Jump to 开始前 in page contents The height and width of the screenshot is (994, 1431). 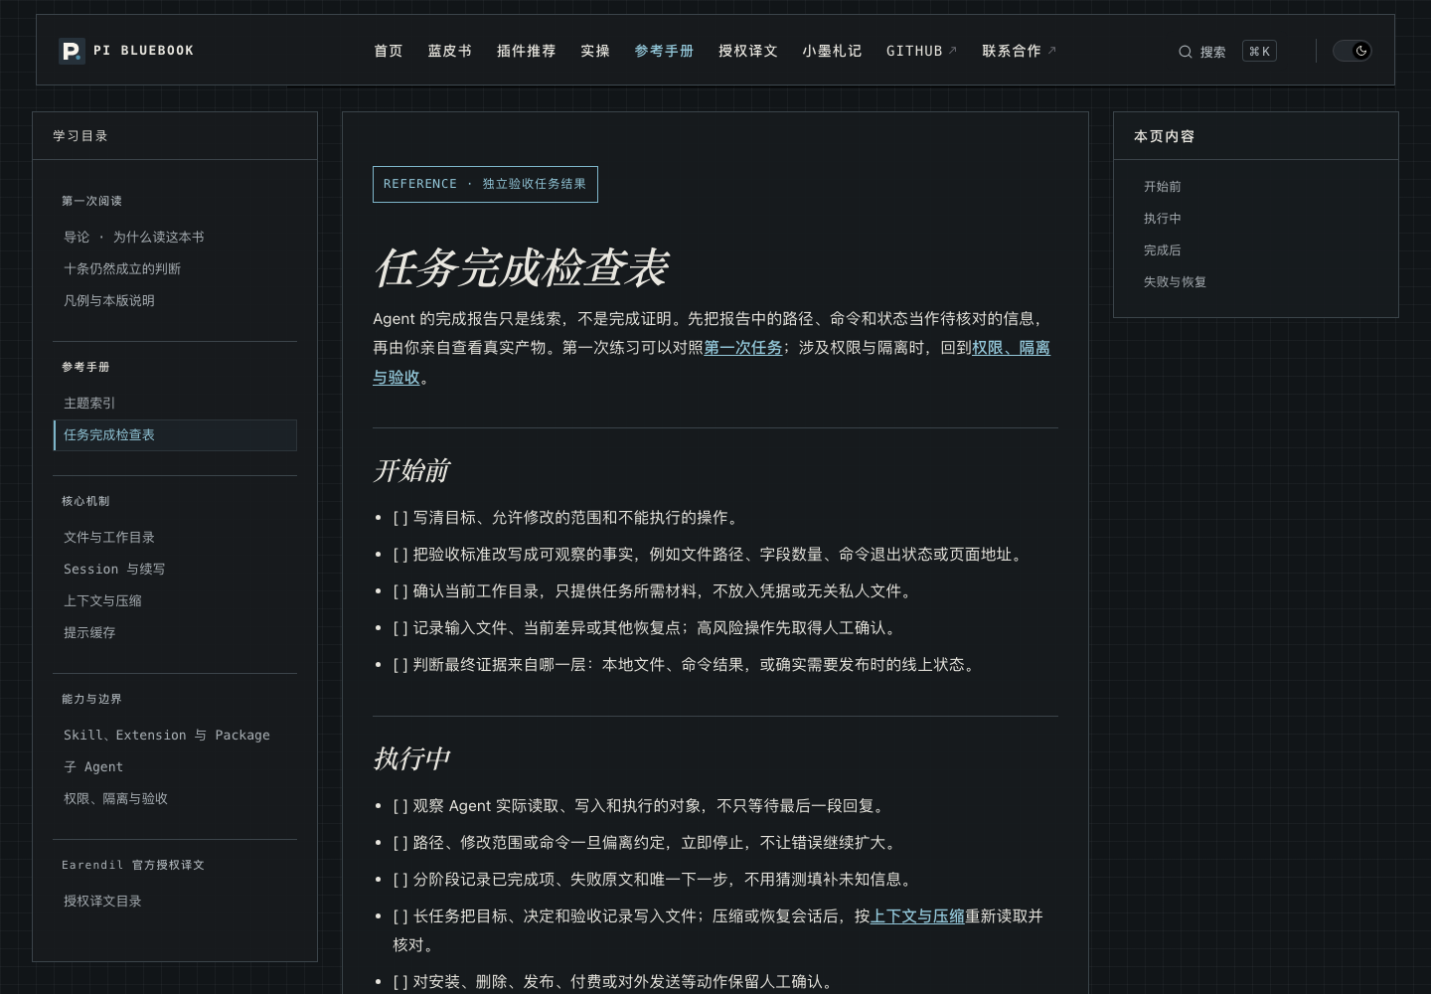coord(1162,186)
